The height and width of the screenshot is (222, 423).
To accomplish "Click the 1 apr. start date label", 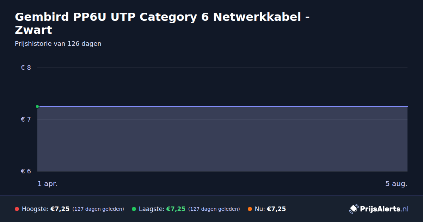I will click(48, 184).
